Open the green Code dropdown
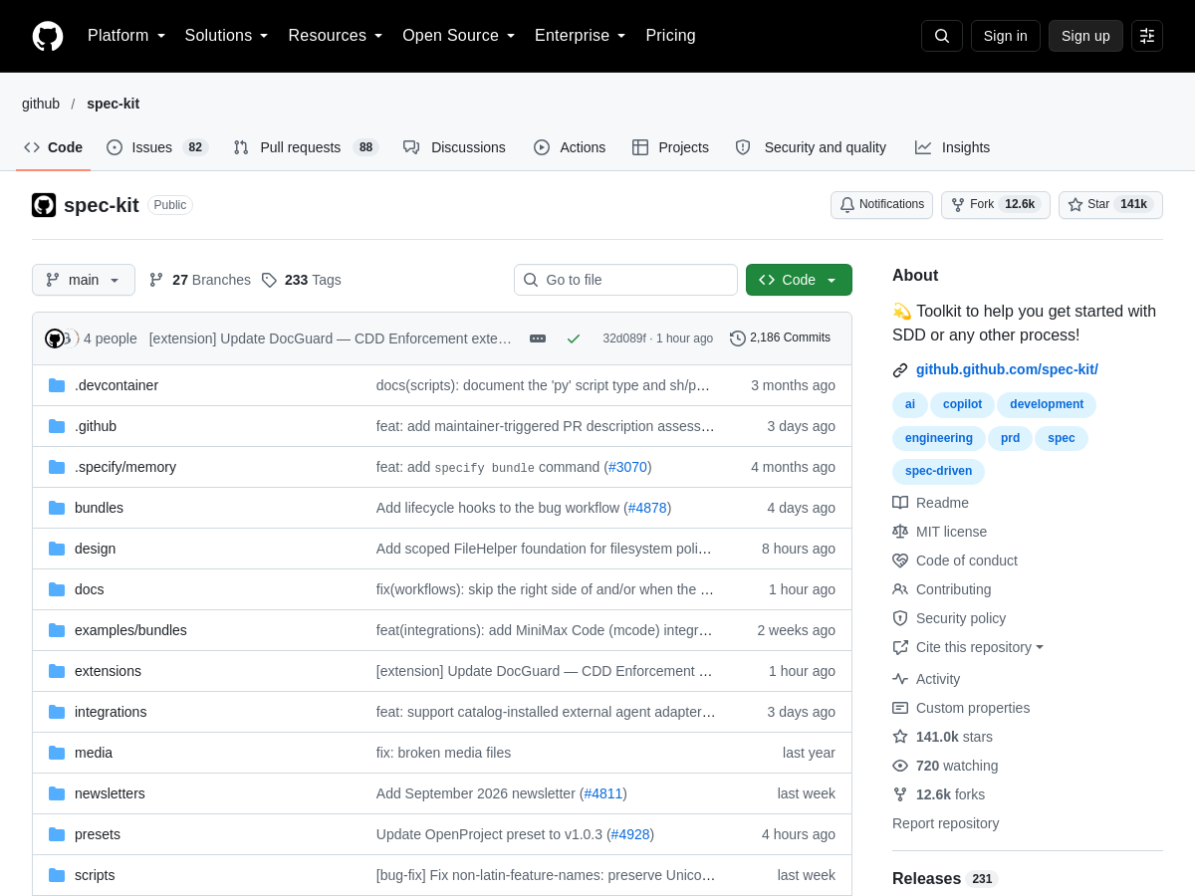The width and height of the screenshot is (1195, 896). coord(799,280)
